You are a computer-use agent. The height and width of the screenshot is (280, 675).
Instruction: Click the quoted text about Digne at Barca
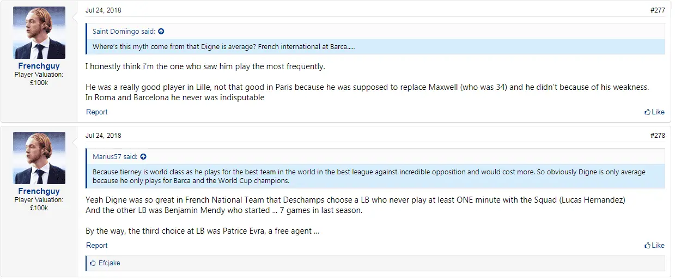[x=223, y=47]
